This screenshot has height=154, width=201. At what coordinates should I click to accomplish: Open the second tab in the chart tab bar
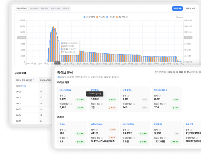coord(34,8)
